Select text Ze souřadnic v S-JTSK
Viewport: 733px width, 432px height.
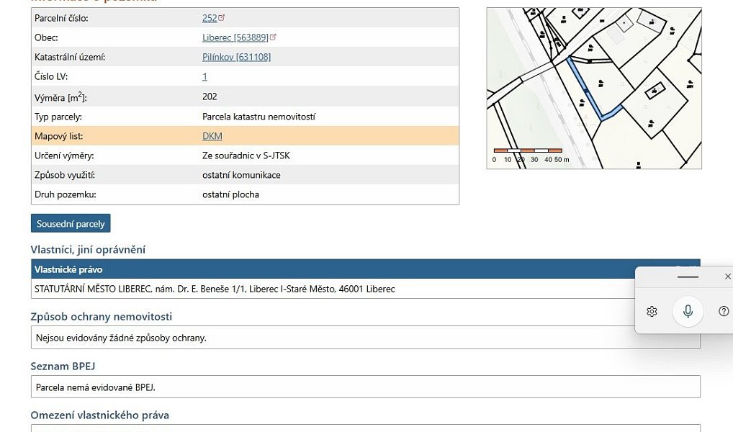pyautogui.click(x=246, y=156)
